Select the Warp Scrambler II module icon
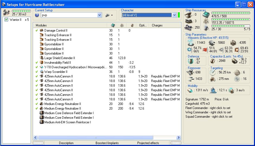Viewport: 255px width, 146px height. 42,72
